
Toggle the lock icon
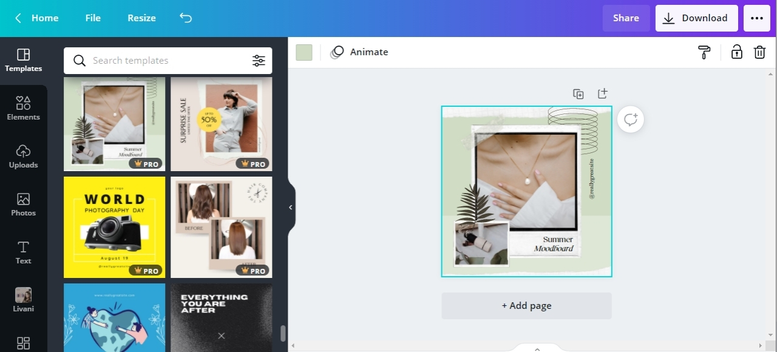[736, 52]
